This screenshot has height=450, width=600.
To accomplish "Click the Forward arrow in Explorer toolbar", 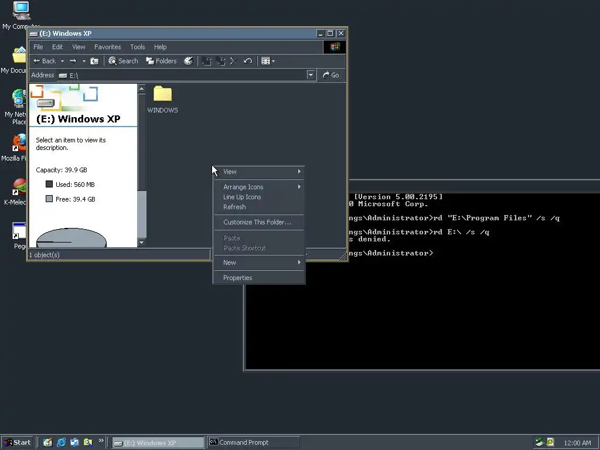I will pyautogui.click(x=73, y=61).
